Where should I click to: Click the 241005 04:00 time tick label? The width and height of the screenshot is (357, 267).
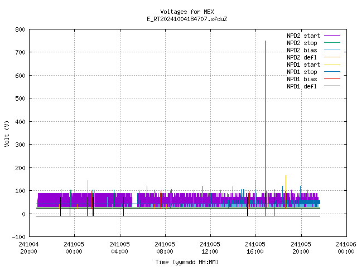119,248
